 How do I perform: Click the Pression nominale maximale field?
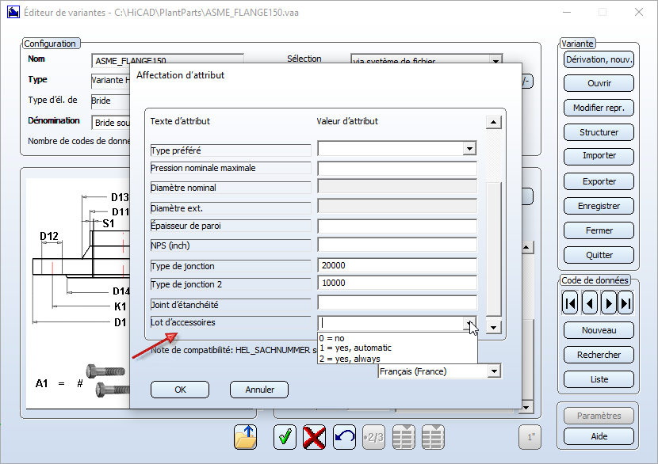(396, 169)
